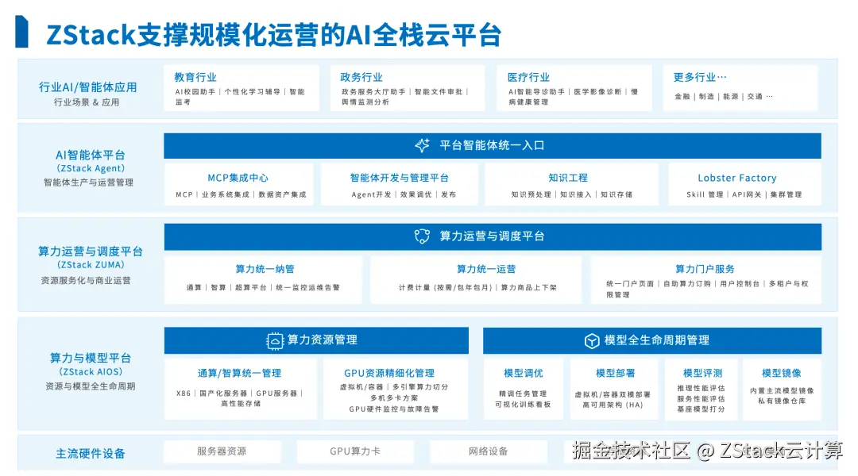Open the 医疗行业 card
858x476 pixels.
(x=574, y=88)
